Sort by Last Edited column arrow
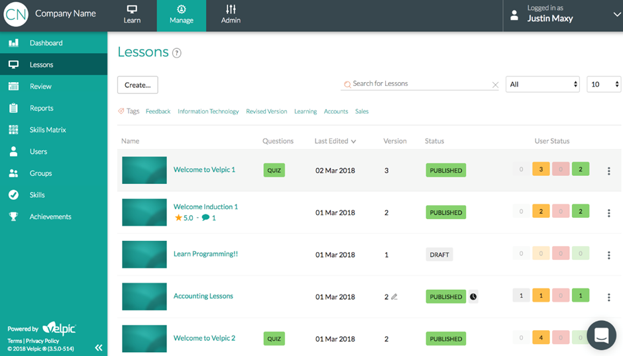Screen dimensions: 623x356 pos(354,142)
